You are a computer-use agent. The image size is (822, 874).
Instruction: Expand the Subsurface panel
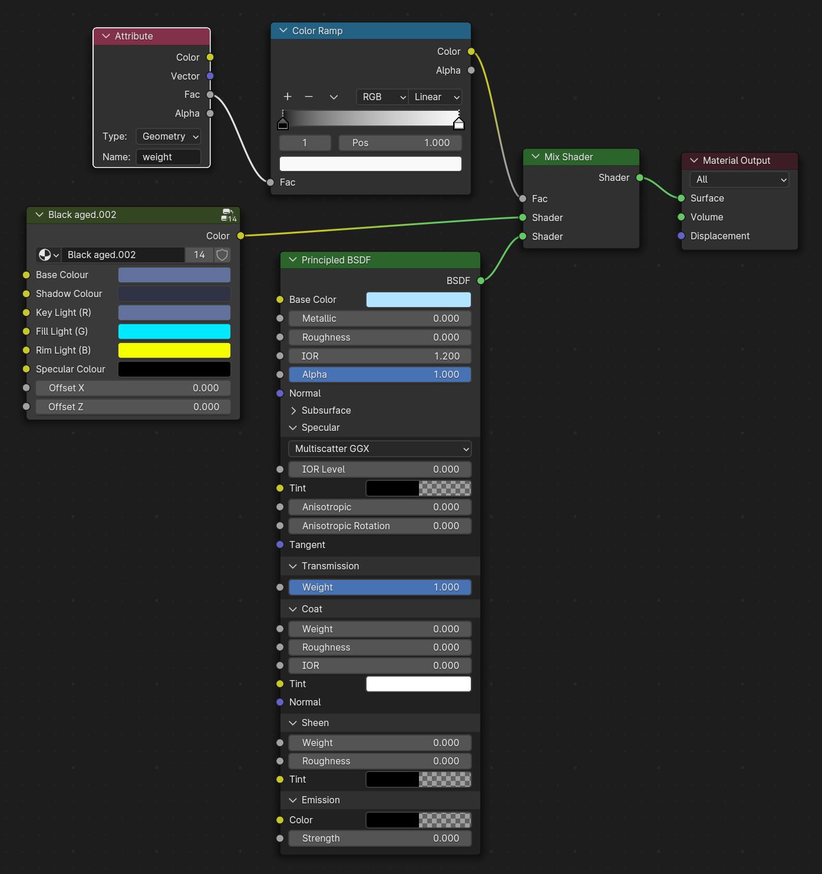[293, 410]
